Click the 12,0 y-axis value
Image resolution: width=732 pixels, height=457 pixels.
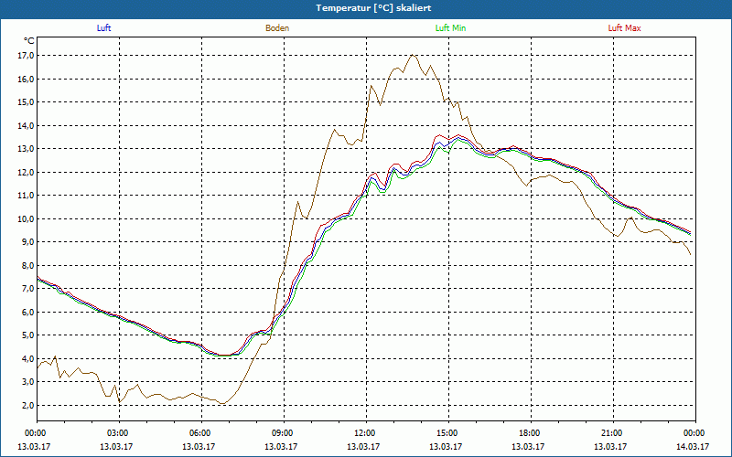click(x=26, y=172)
